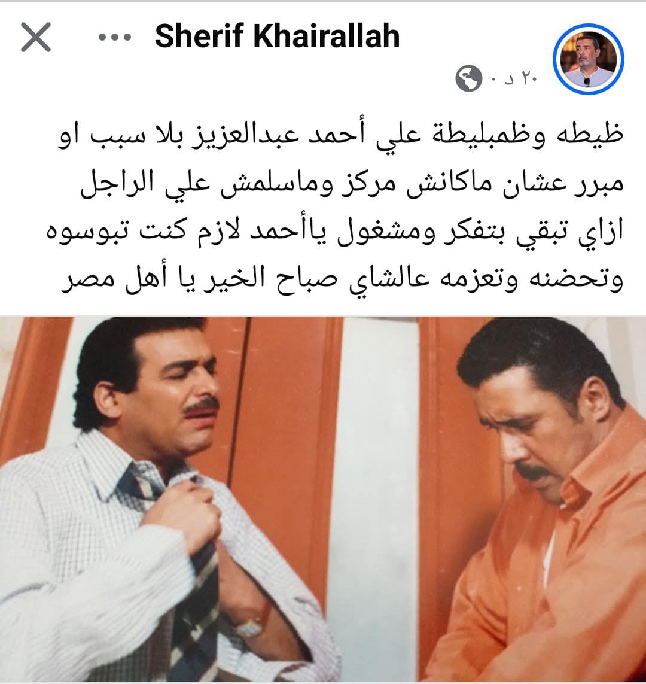Open the attached photo of two men
This screenshot has width=646, height=684.
pyautogui.click(x=323, y=499)
